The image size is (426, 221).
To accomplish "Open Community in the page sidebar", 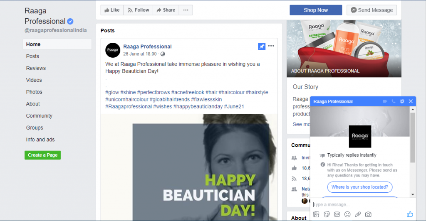I will point(39,116).
